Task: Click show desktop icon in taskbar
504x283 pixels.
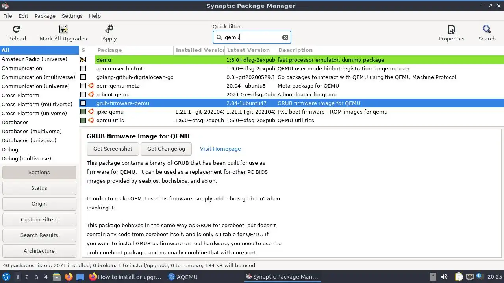Action: [80, 277]
